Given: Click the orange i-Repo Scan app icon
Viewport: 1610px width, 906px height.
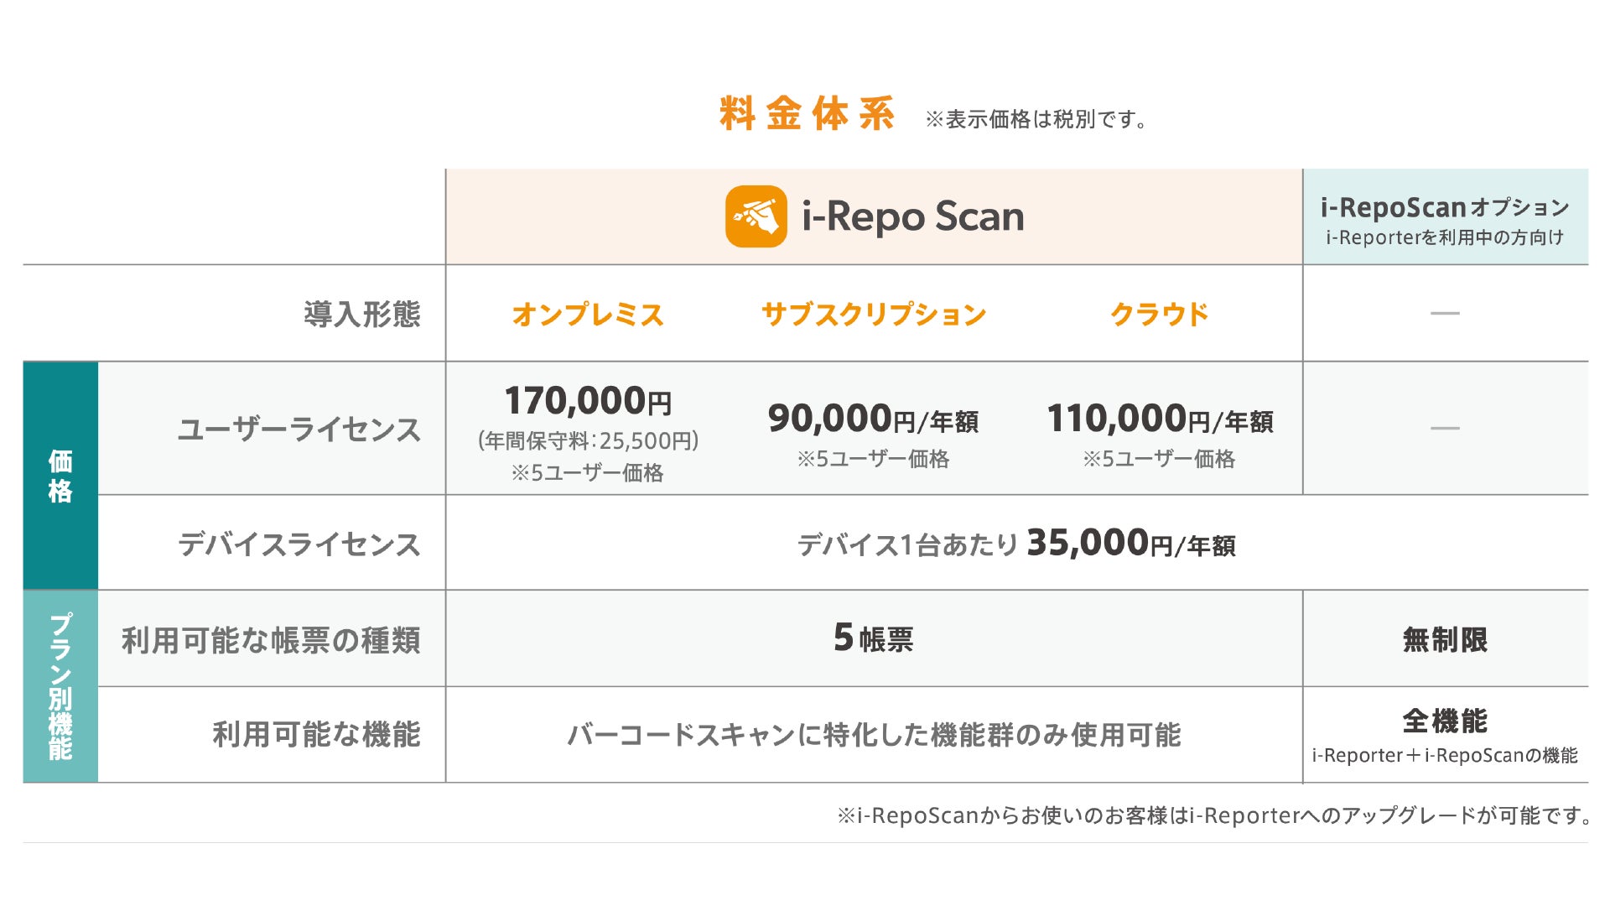Looking at the screenshot, I should coord(756,216).
